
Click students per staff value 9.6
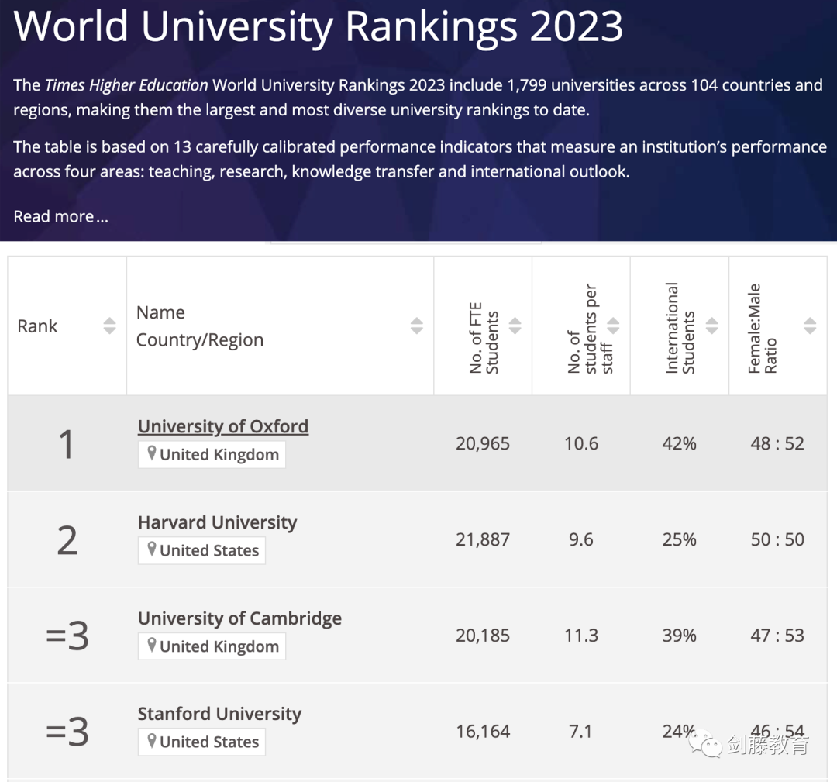click(580, 539)
